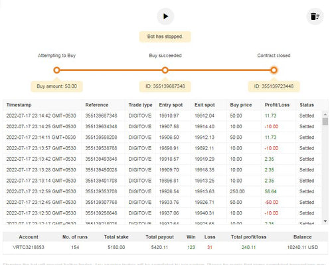Viewport: 332px width, 265px height.
Task: Select reference 355139353708
Action: click(101, 191)
